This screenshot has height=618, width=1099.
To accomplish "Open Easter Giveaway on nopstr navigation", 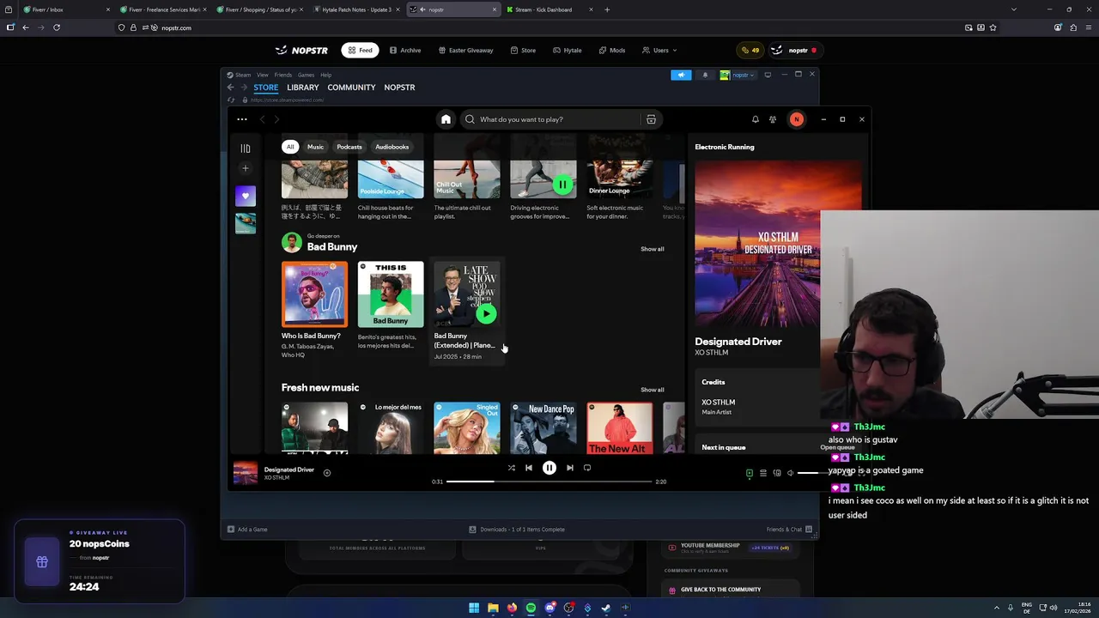I will [x=465, y=50].
